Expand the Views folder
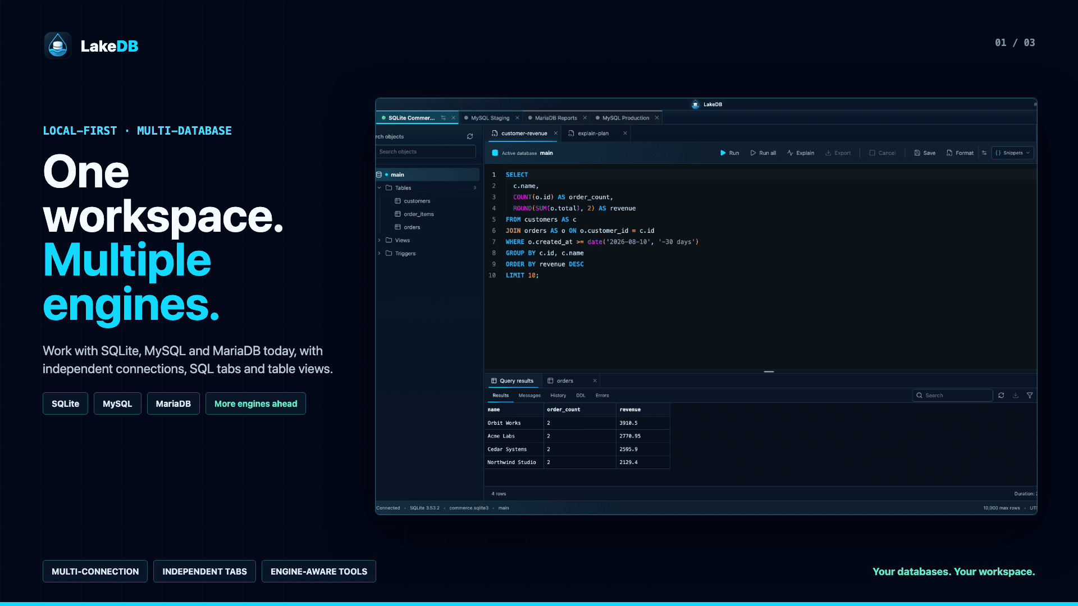The height and width of the screenshot is (606, 1078). [x=379, y=240]
